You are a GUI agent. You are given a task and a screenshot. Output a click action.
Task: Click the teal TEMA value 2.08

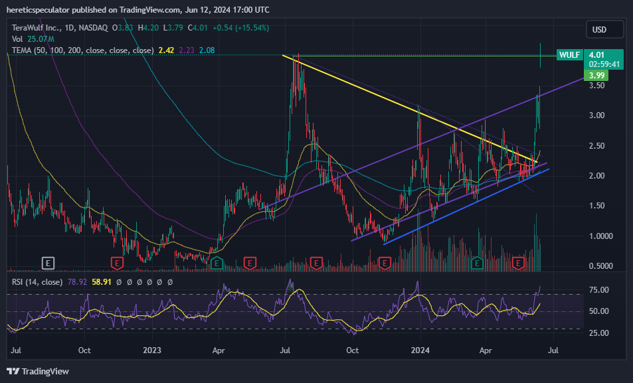point(207,50)
